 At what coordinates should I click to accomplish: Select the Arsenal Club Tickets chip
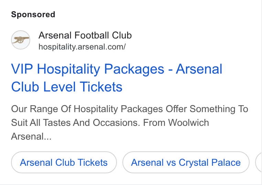point(64,162)
